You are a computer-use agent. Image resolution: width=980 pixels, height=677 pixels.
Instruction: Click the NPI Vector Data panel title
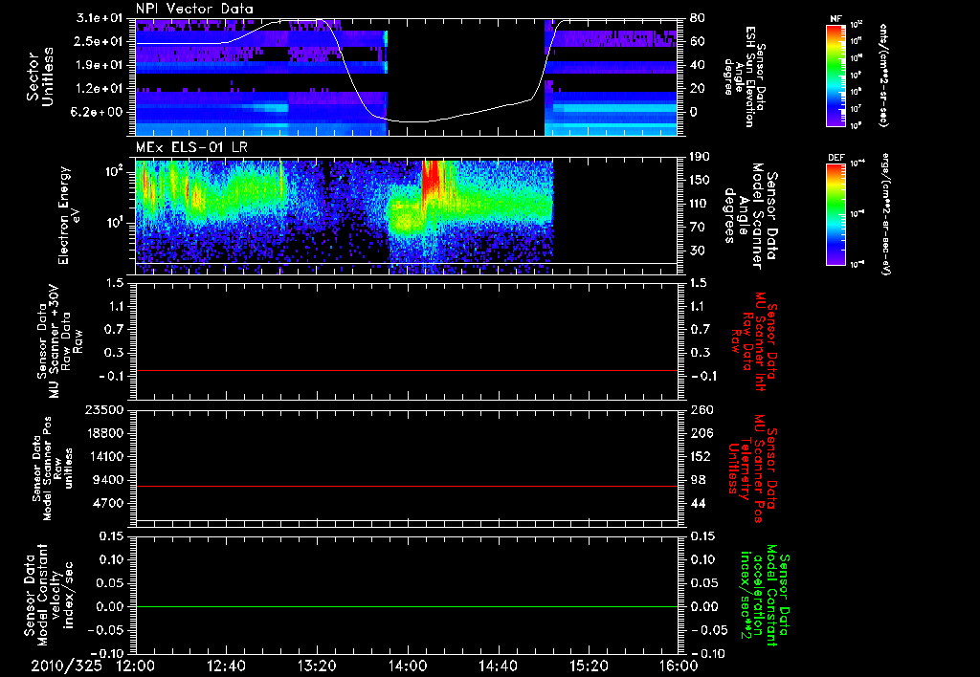pyautogui.click(x=194, y=9)
